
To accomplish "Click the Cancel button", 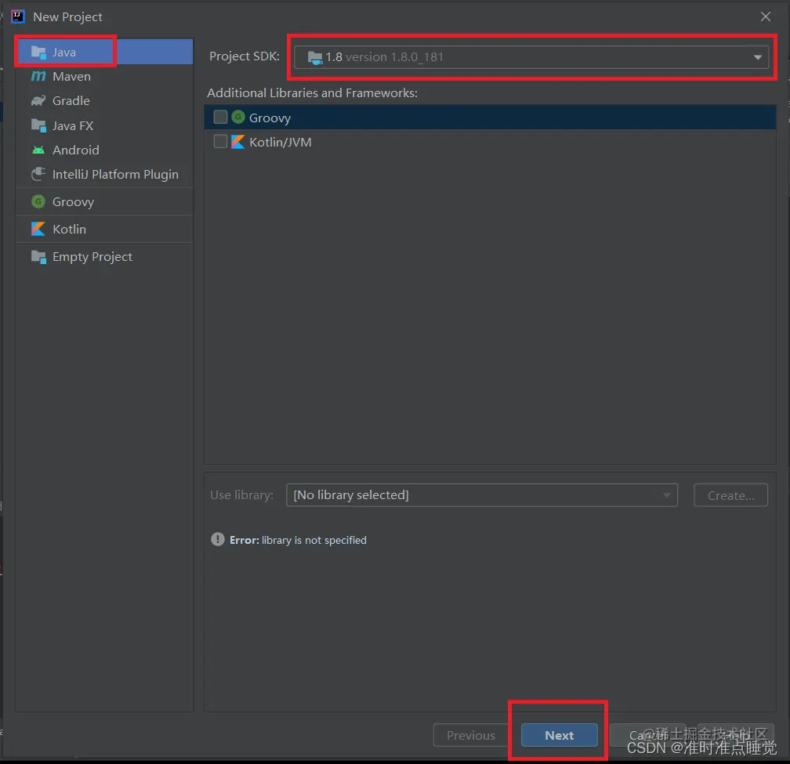I will pos(647,735).
